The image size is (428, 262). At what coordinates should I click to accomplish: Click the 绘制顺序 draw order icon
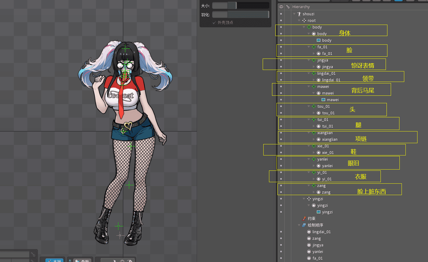[x=304, y=225]
